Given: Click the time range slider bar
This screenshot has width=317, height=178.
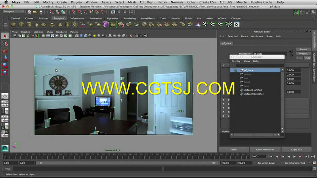Looking at the screenshot, I should (x=127, y=163).
